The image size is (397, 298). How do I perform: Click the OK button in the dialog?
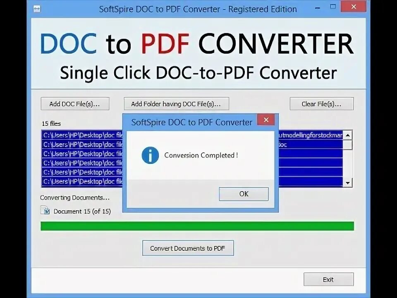(244, 194)
